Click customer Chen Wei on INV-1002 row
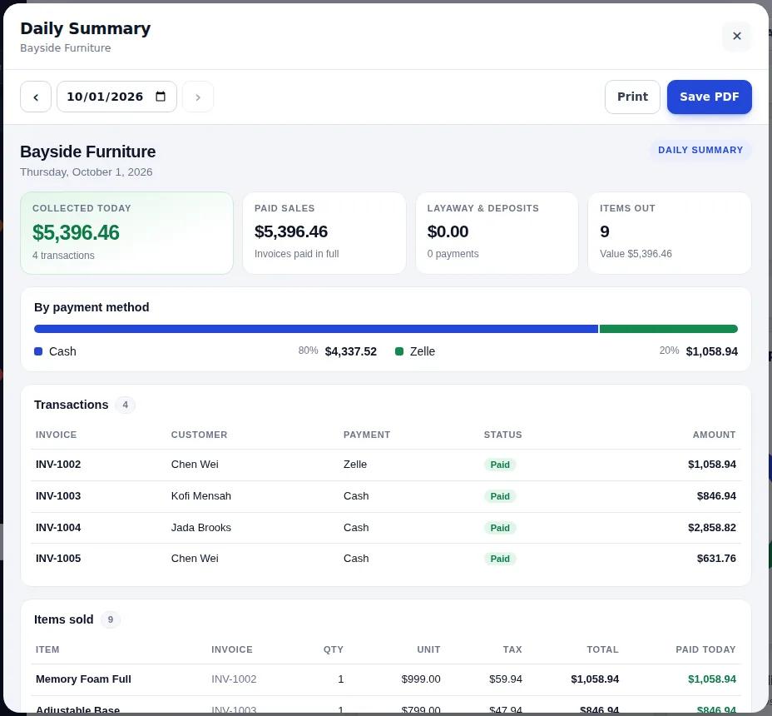This screenshot has width=772, height=716. coord(195,465)
